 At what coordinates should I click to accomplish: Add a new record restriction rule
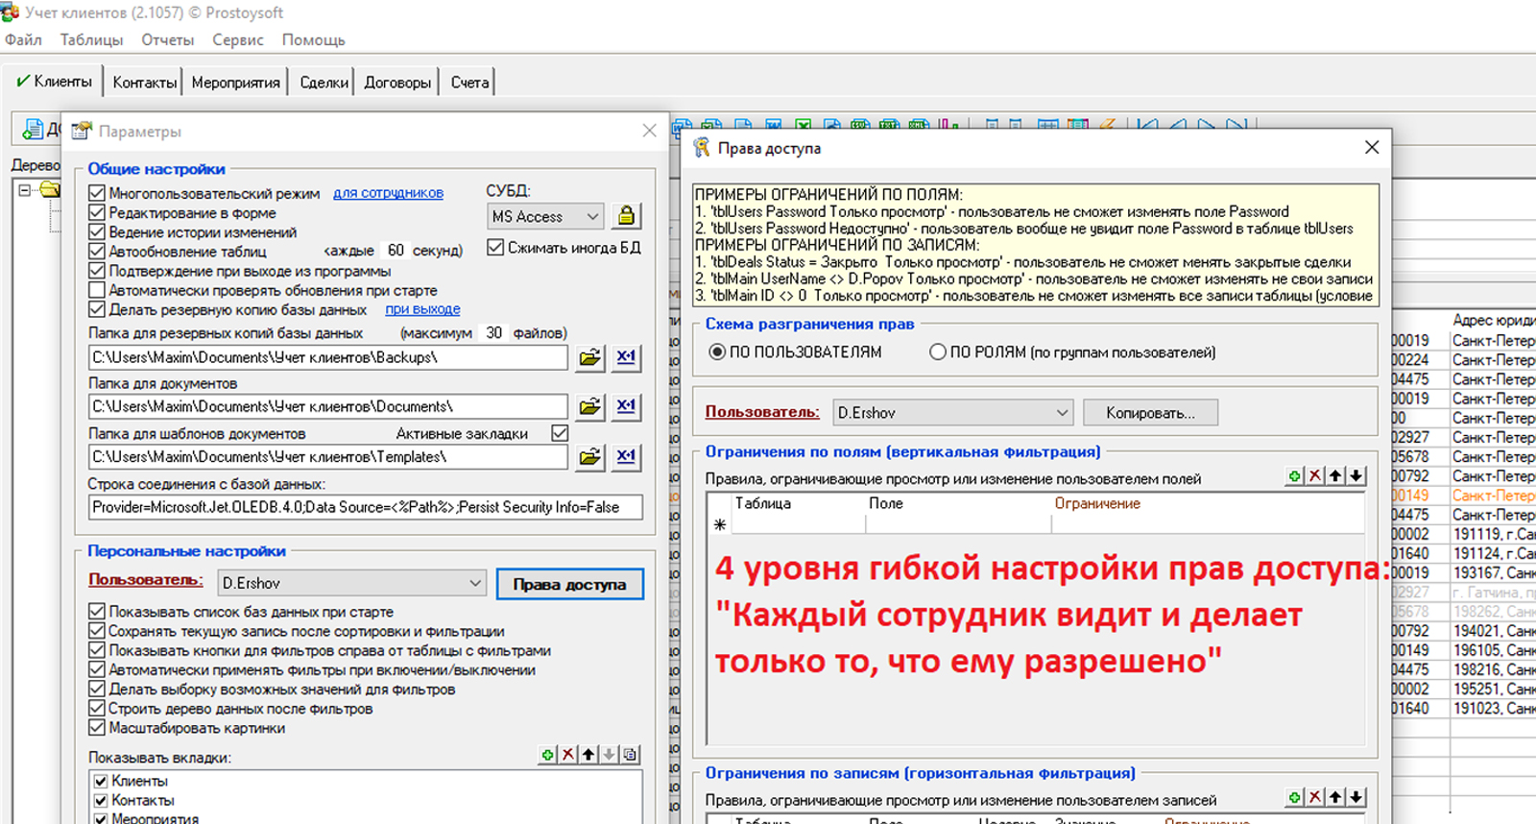[1295, 797]
